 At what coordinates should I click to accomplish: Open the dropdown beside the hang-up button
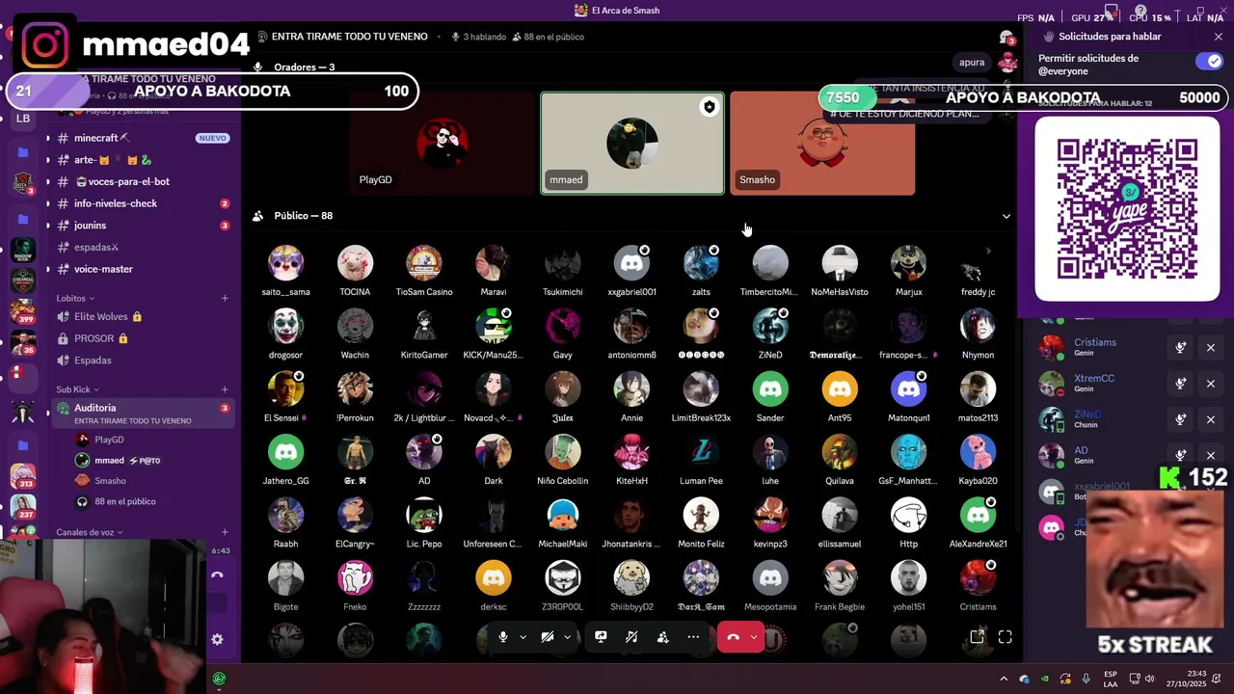[754, 637]
